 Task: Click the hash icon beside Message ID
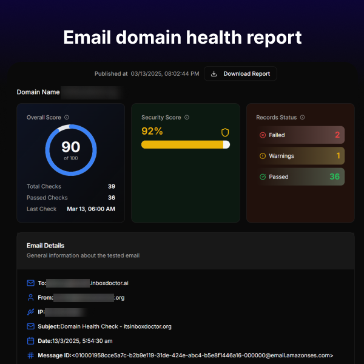click(31, 355)
